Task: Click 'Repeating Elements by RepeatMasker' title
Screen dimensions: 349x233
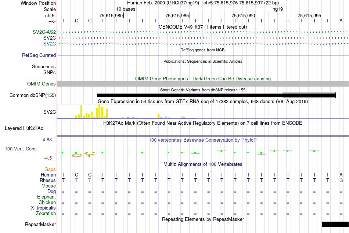Action: (203, 219)
